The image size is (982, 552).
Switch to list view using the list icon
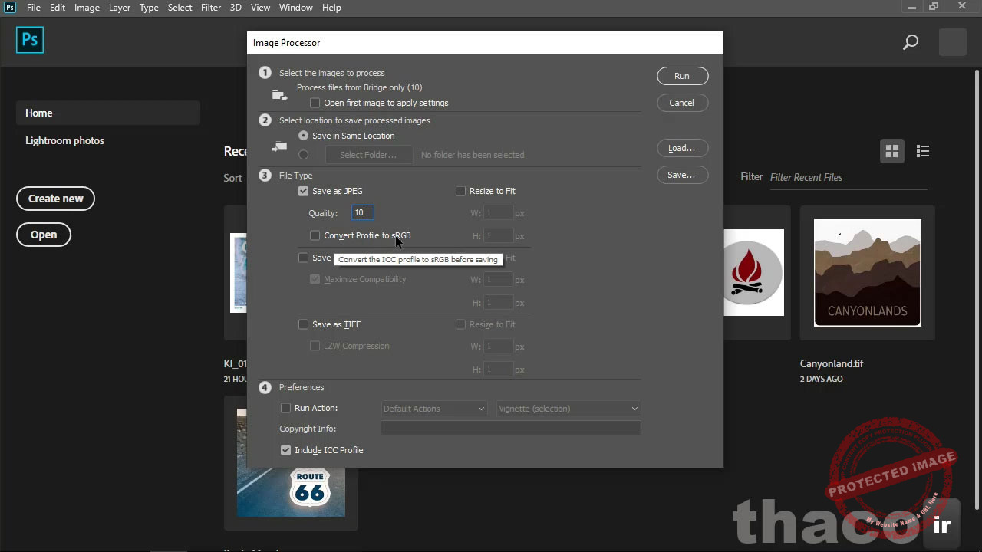tap(923, 151)
